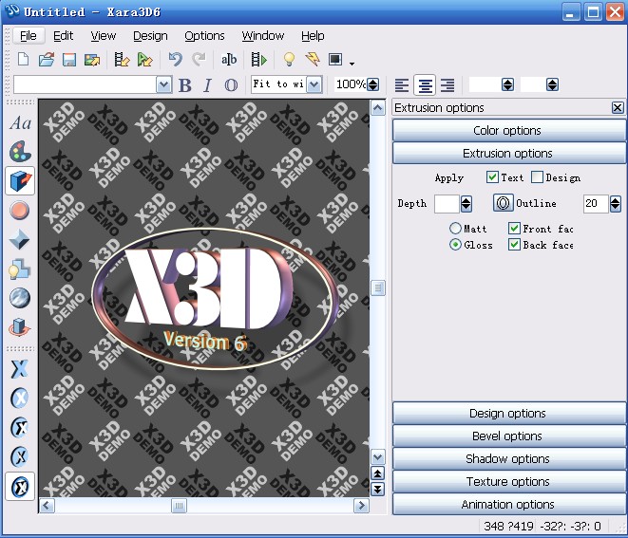Select the Gloss radio button
Screen dimensions: 628x538
455,245
